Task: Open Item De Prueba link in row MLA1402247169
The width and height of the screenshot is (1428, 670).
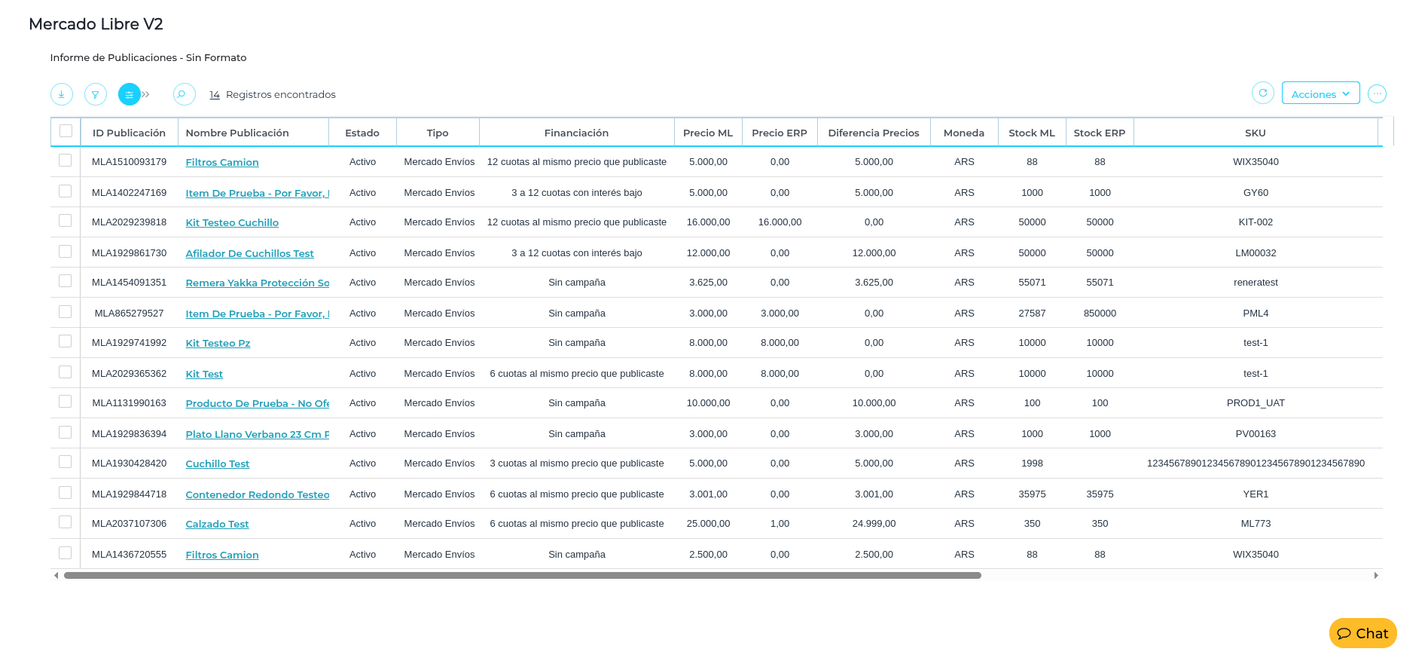Action: click(258, 193)
